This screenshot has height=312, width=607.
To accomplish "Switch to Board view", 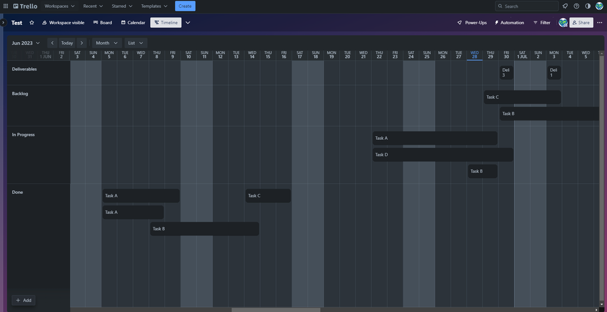I will click(x=103, y=23).
